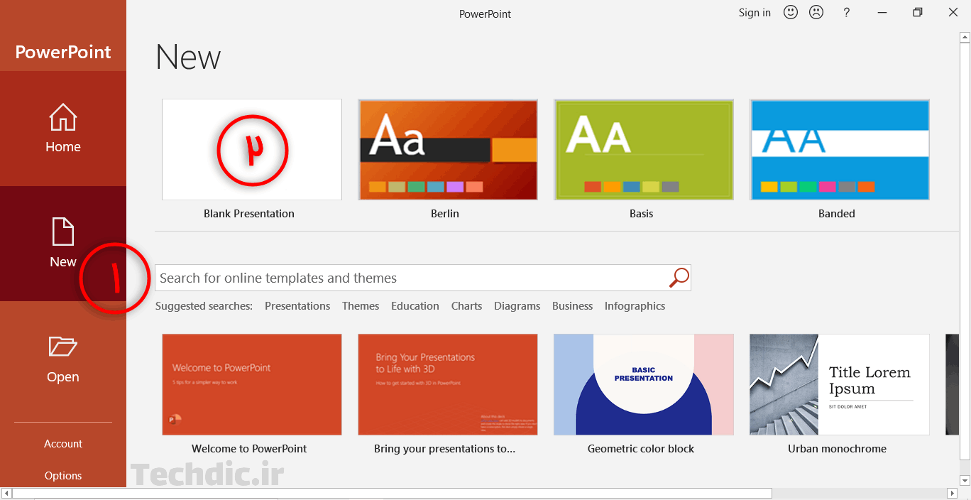The image size is (971, 500).
Task: Click the Open folder icon in sidebar
Action: [63, 347]
